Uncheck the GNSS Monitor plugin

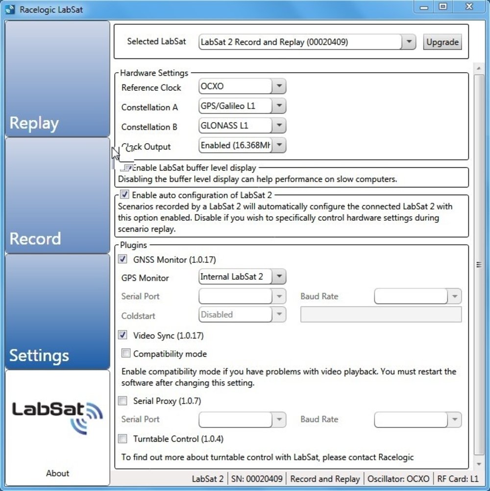123,259
